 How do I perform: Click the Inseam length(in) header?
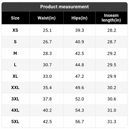[111, 18]
